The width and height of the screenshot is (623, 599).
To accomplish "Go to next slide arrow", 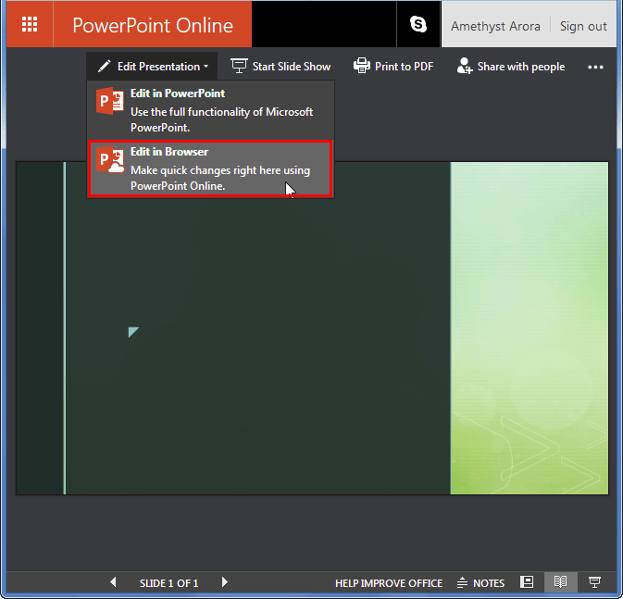I will click(225, 582).
